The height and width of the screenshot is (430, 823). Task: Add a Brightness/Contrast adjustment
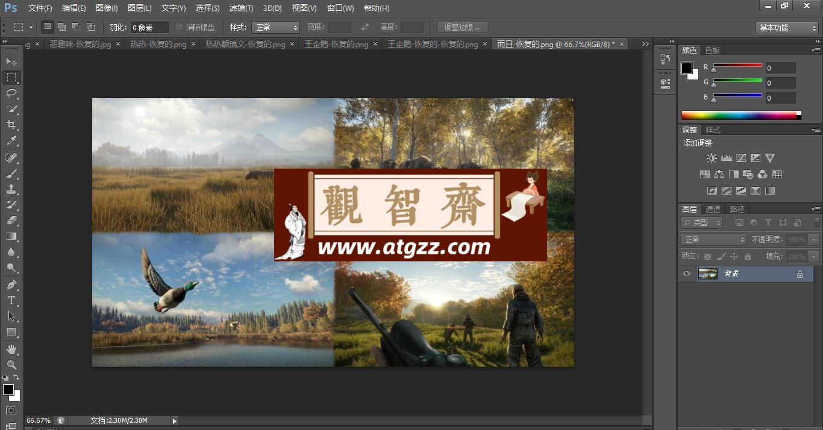pos(712,158)
